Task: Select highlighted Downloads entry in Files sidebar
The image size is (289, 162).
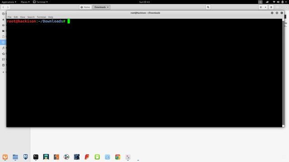Action: pyautogui.click(x=3, y=42)
